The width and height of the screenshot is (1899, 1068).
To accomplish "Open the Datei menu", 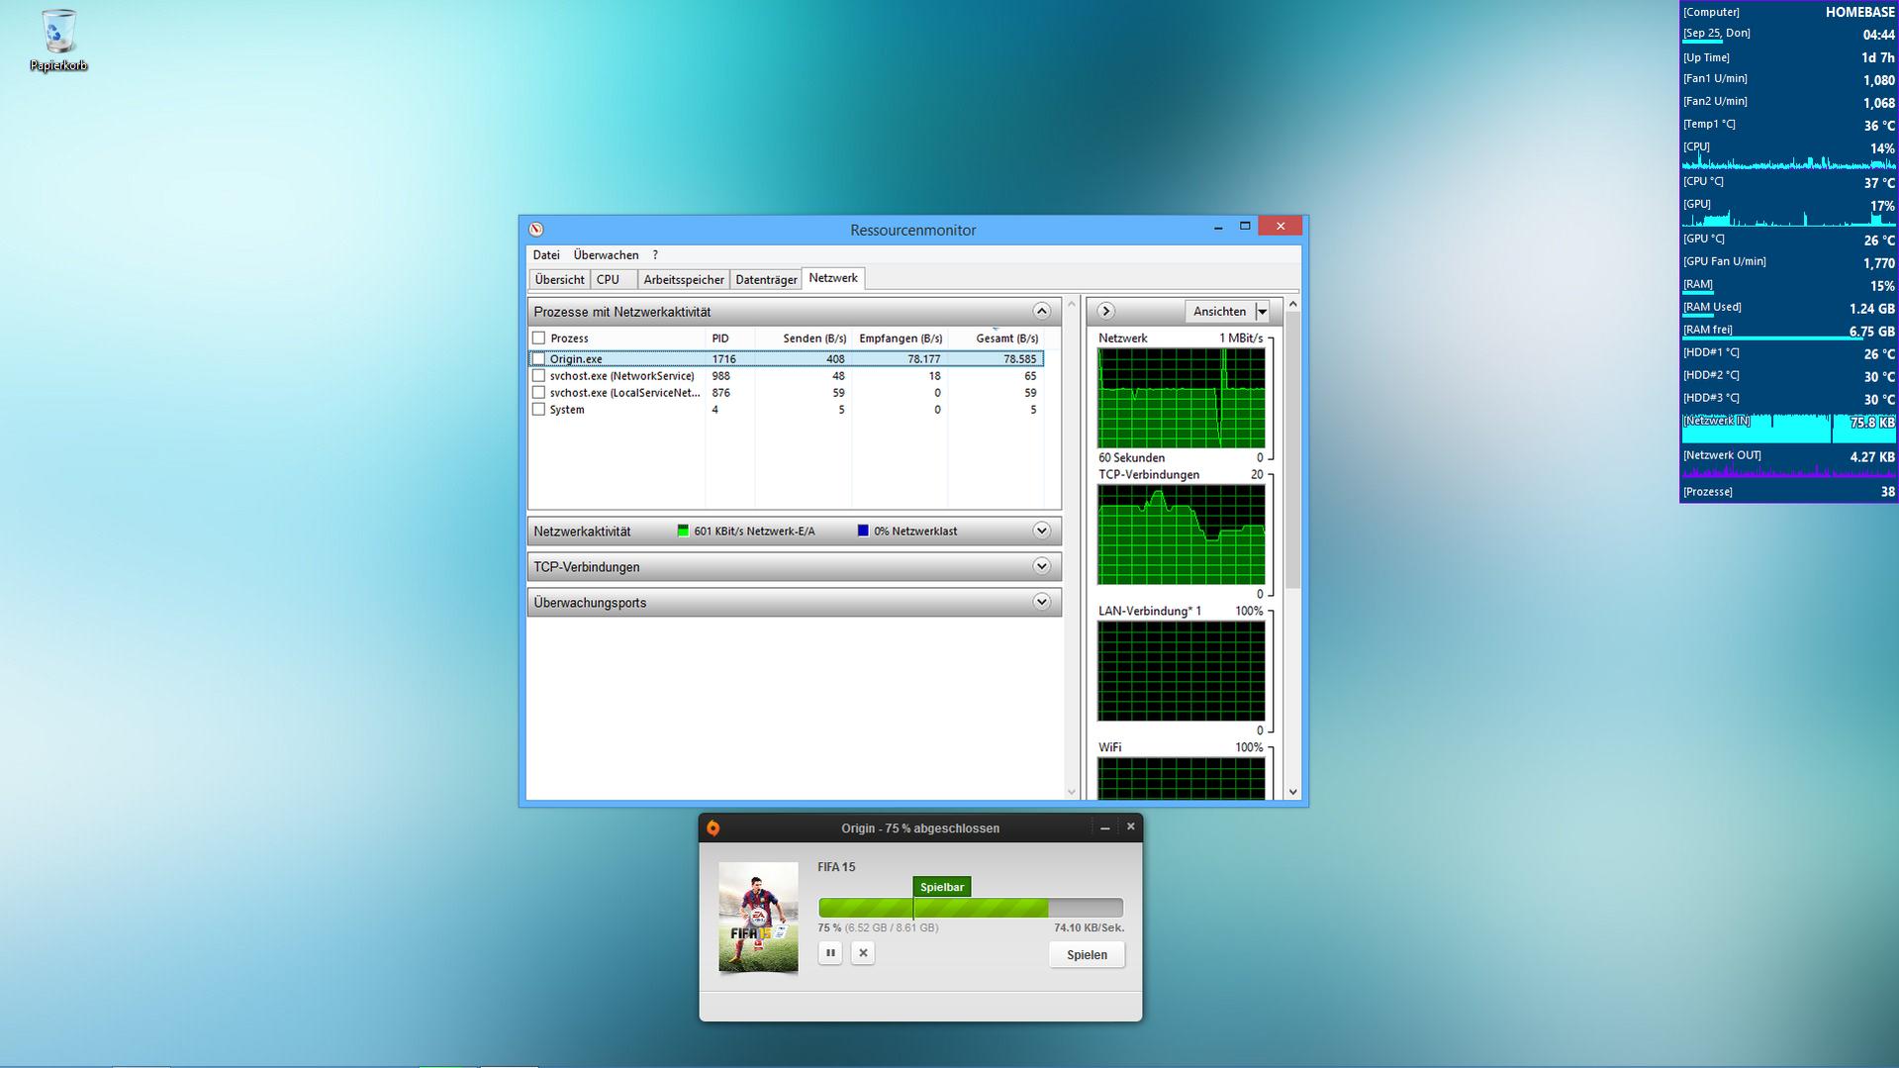I will [x=546, y=255].
